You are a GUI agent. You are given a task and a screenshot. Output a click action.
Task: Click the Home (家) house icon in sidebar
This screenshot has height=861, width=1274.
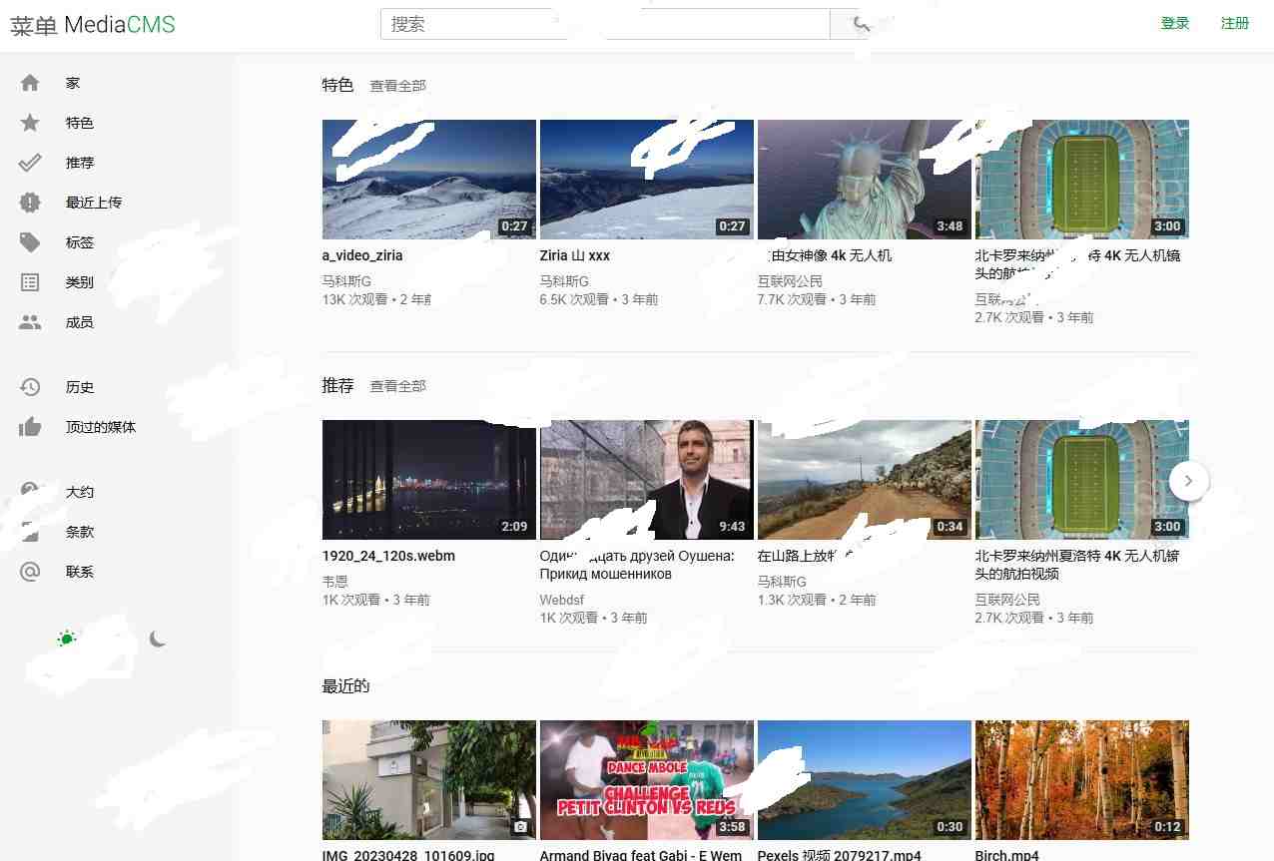(x=30, y=83)
